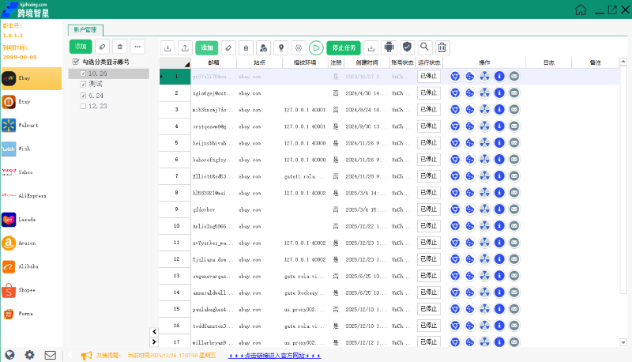Uncheck the 10.26 category checkbox

tap(84, 74)
